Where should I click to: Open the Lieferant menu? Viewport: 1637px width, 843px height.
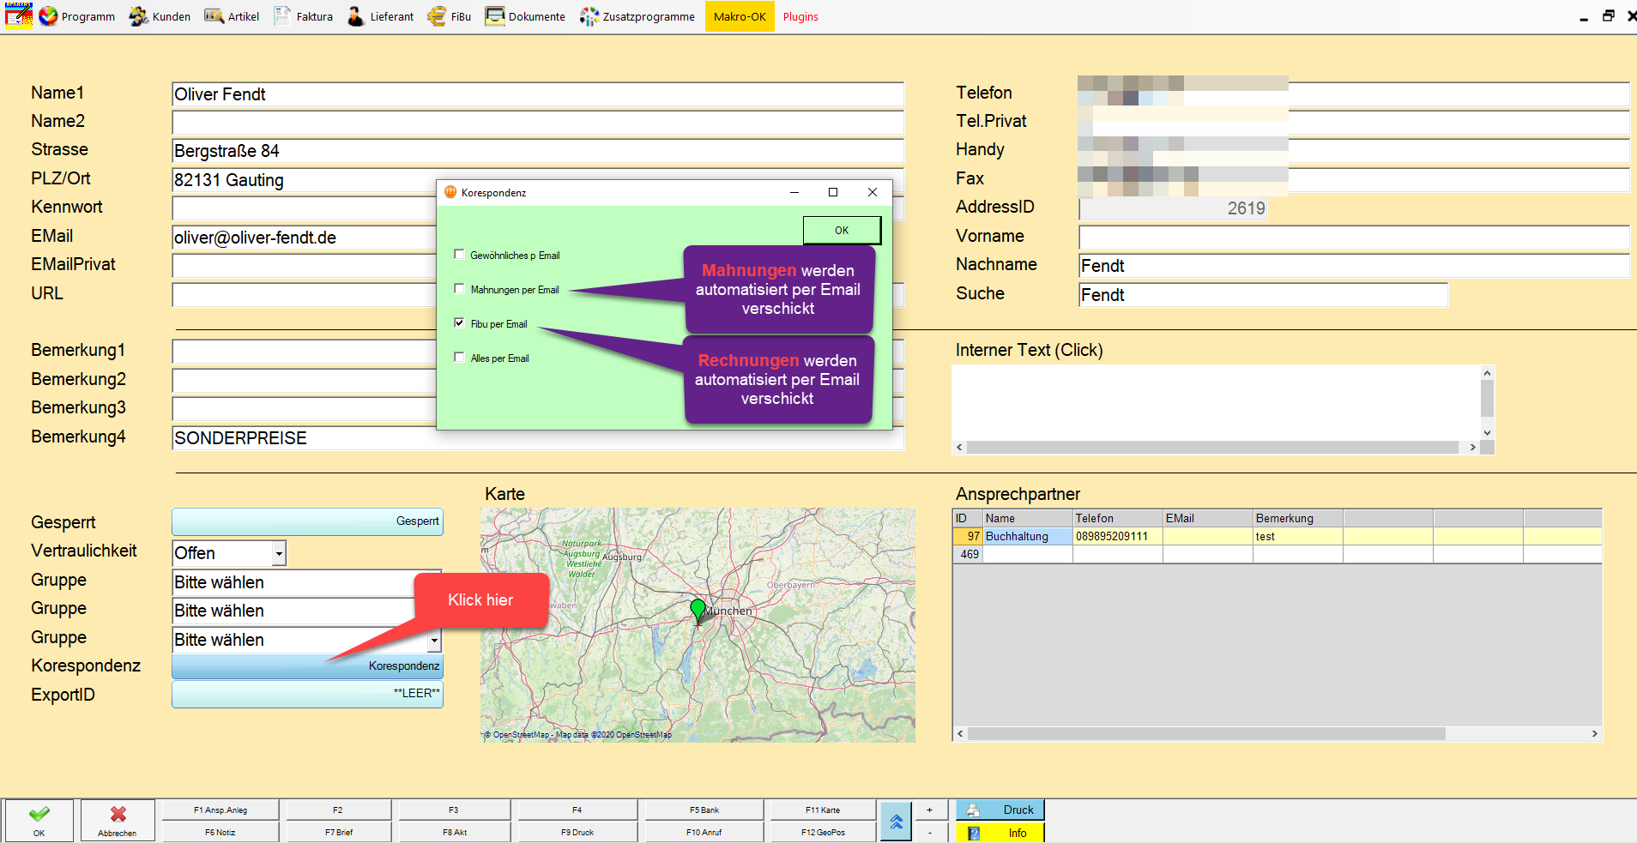coord(380,16)
